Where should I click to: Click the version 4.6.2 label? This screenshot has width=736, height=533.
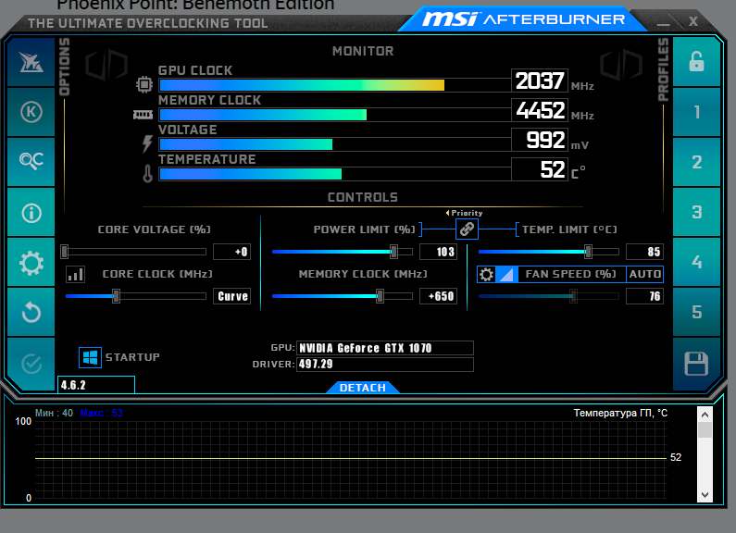point(95,385)
